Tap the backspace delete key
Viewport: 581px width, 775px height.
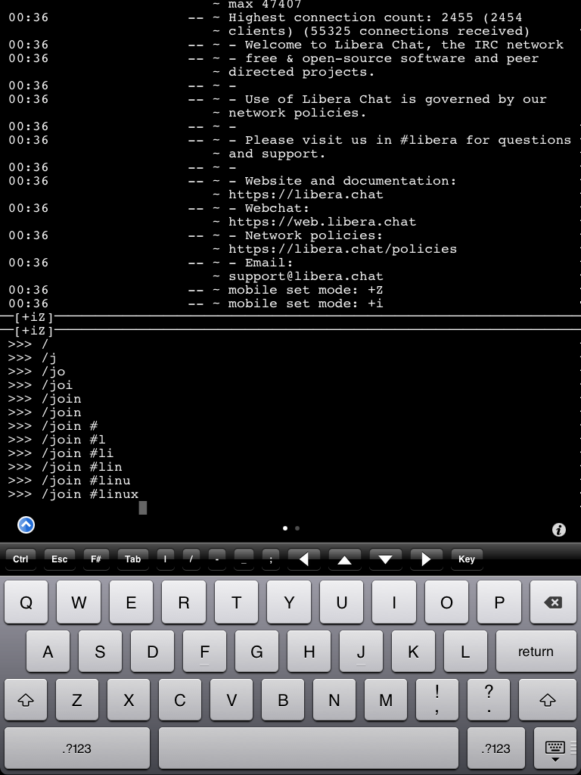553,602
